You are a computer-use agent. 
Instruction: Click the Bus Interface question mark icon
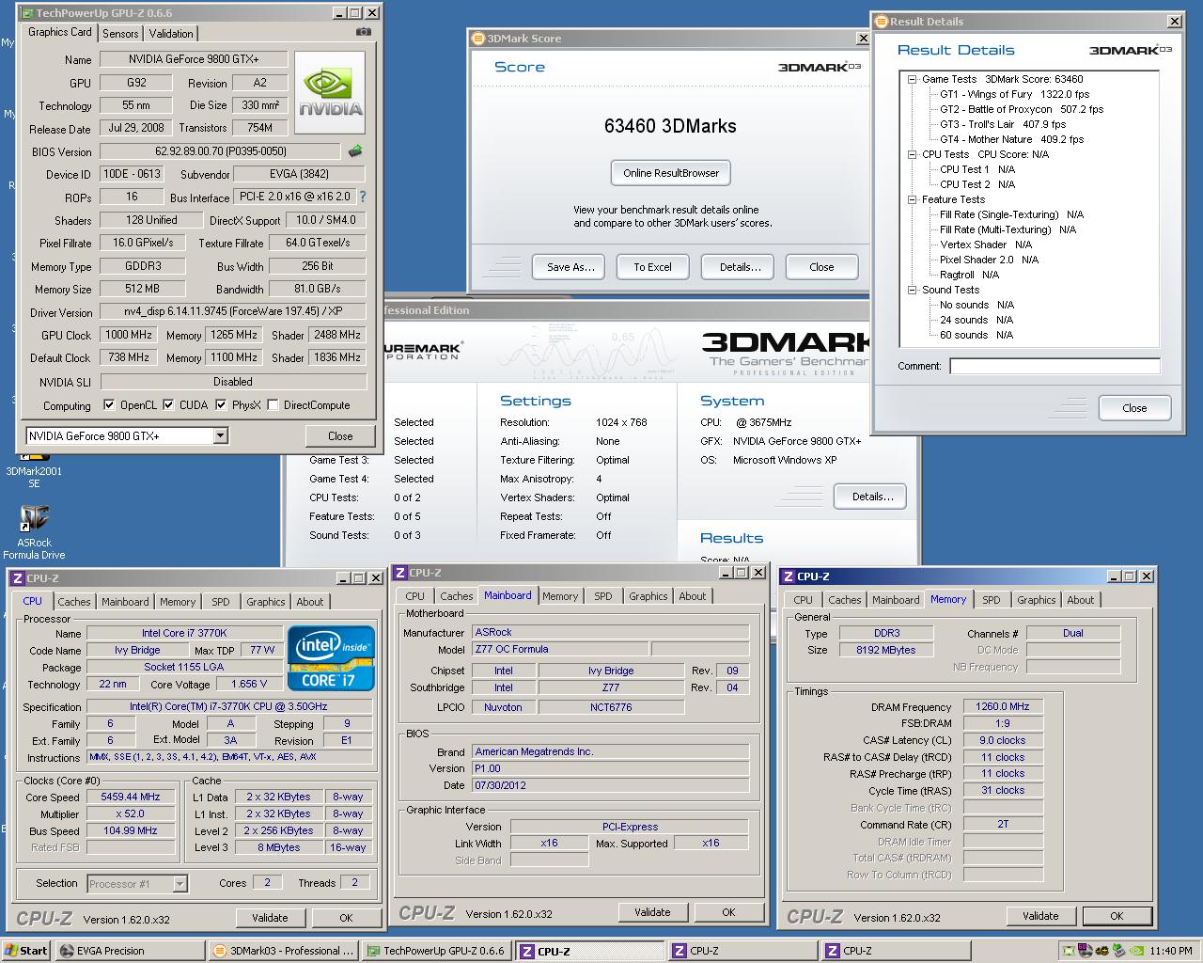coord(363,197)
